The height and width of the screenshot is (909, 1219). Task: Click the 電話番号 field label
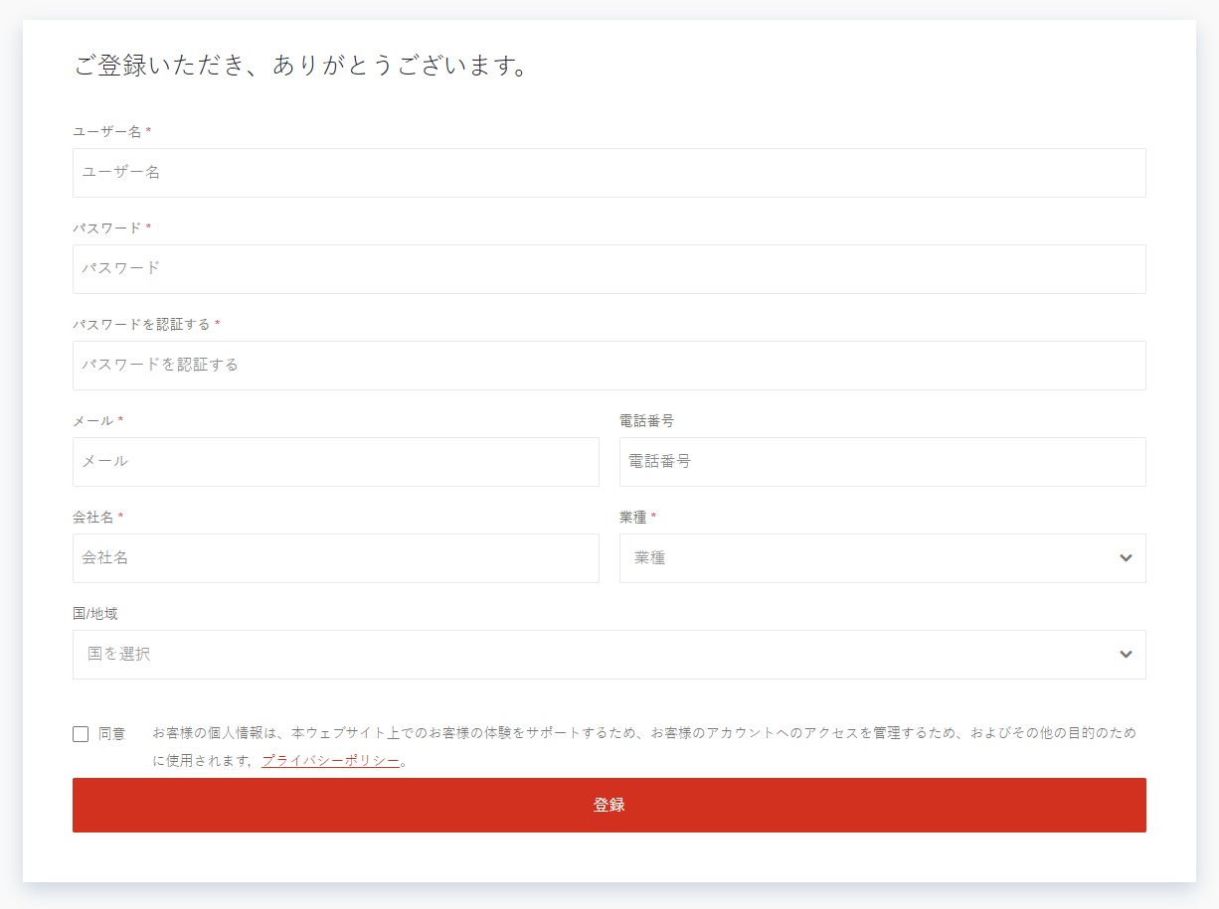click(647, 420)
